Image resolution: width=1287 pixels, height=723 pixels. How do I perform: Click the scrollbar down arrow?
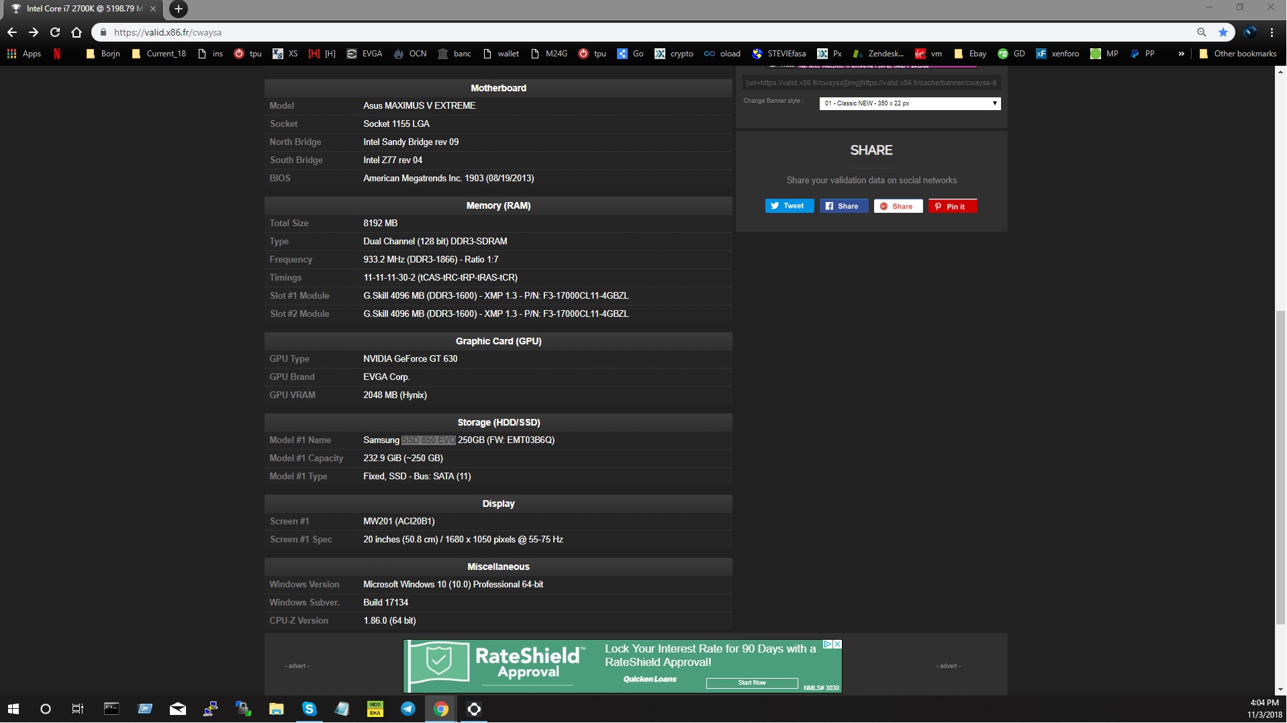click(x=1280, y=689)
